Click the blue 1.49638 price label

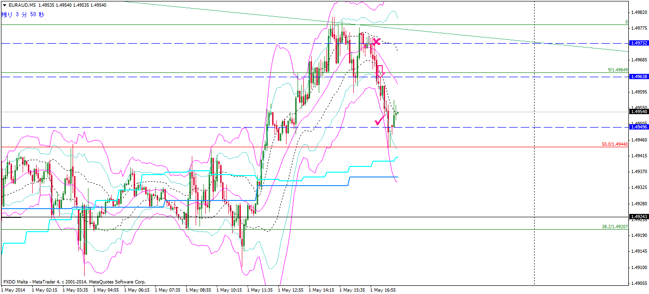(x=638, y=77)
